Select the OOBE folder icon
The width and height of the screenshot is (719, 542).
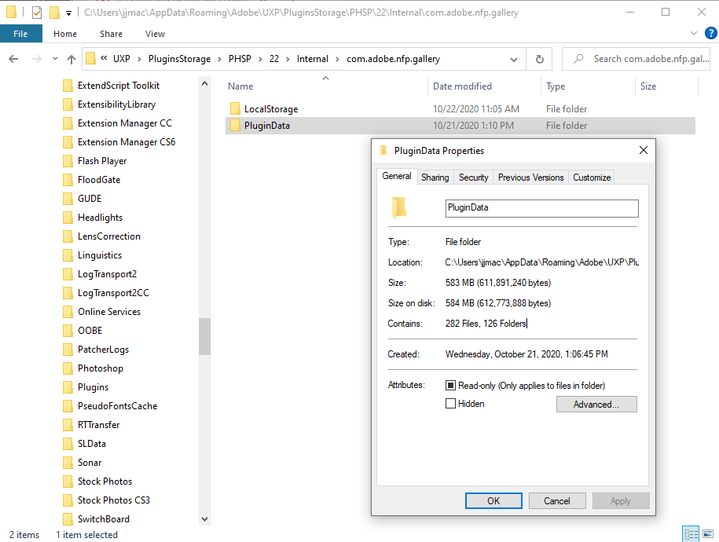68,331
